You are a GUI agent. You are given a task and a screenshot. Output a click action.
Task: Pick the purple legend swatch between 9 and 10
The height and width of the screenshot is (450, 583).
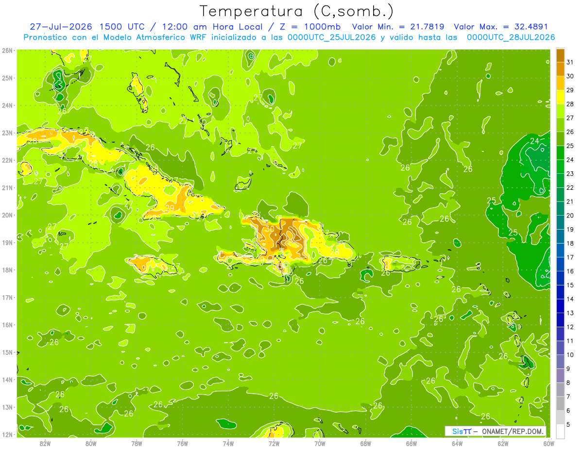point(561,362)
